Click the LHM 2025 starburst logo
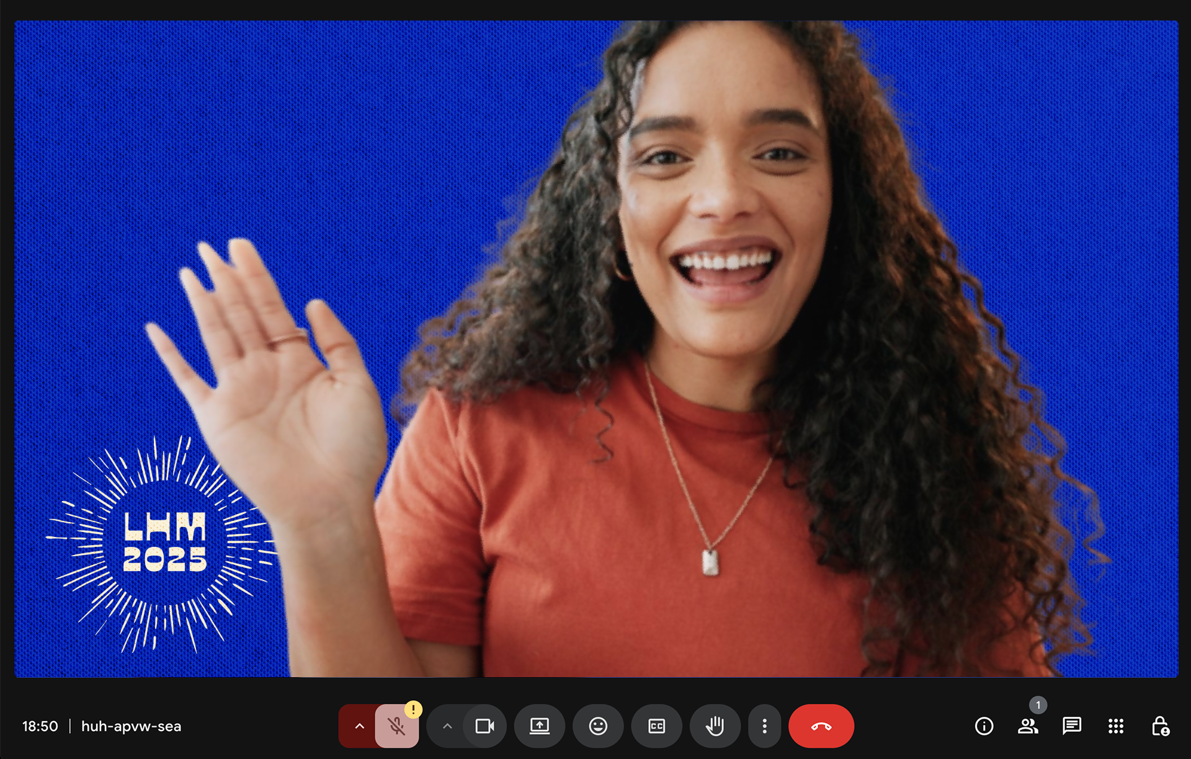This screenshot has width=1191, height=759. [x=164, y=543]
